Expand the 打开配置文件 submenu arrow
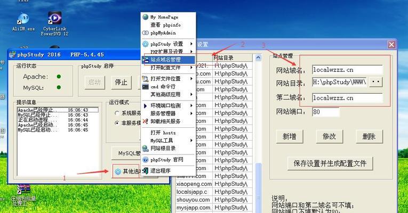 pyautogui.click(x=191, y=68)
